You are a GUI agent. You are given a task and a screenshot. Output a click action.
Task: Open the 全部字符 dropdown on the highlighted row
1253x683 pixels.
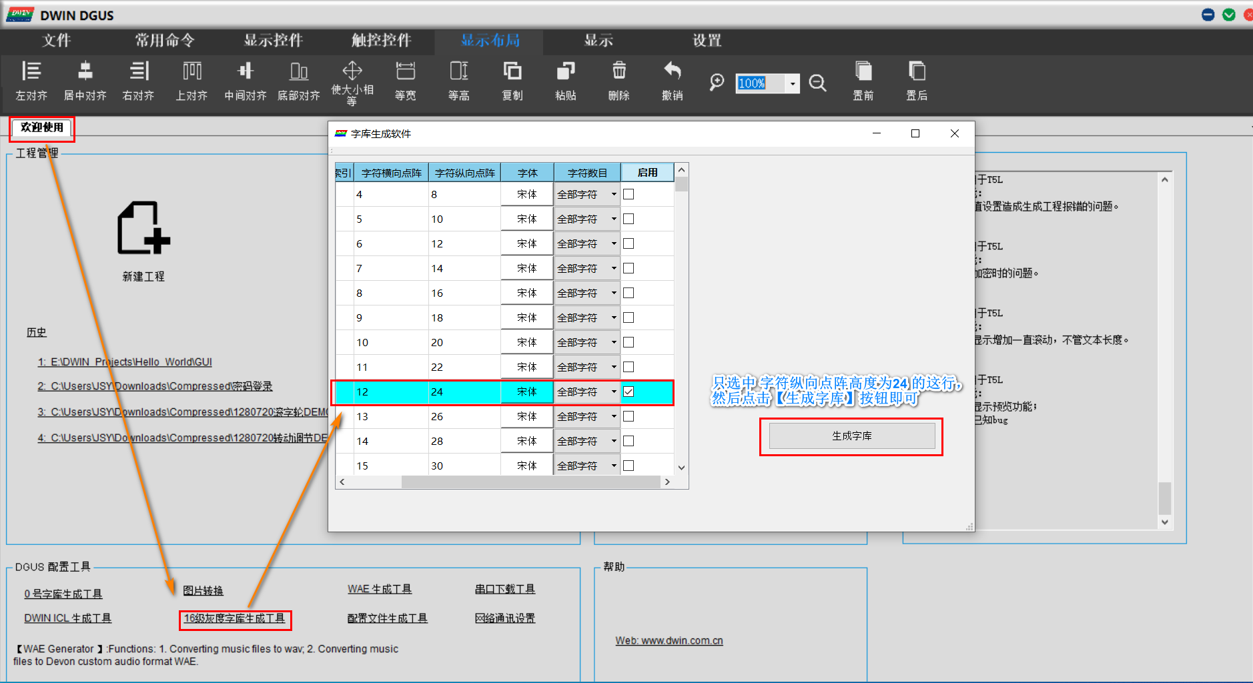[613, 392]
